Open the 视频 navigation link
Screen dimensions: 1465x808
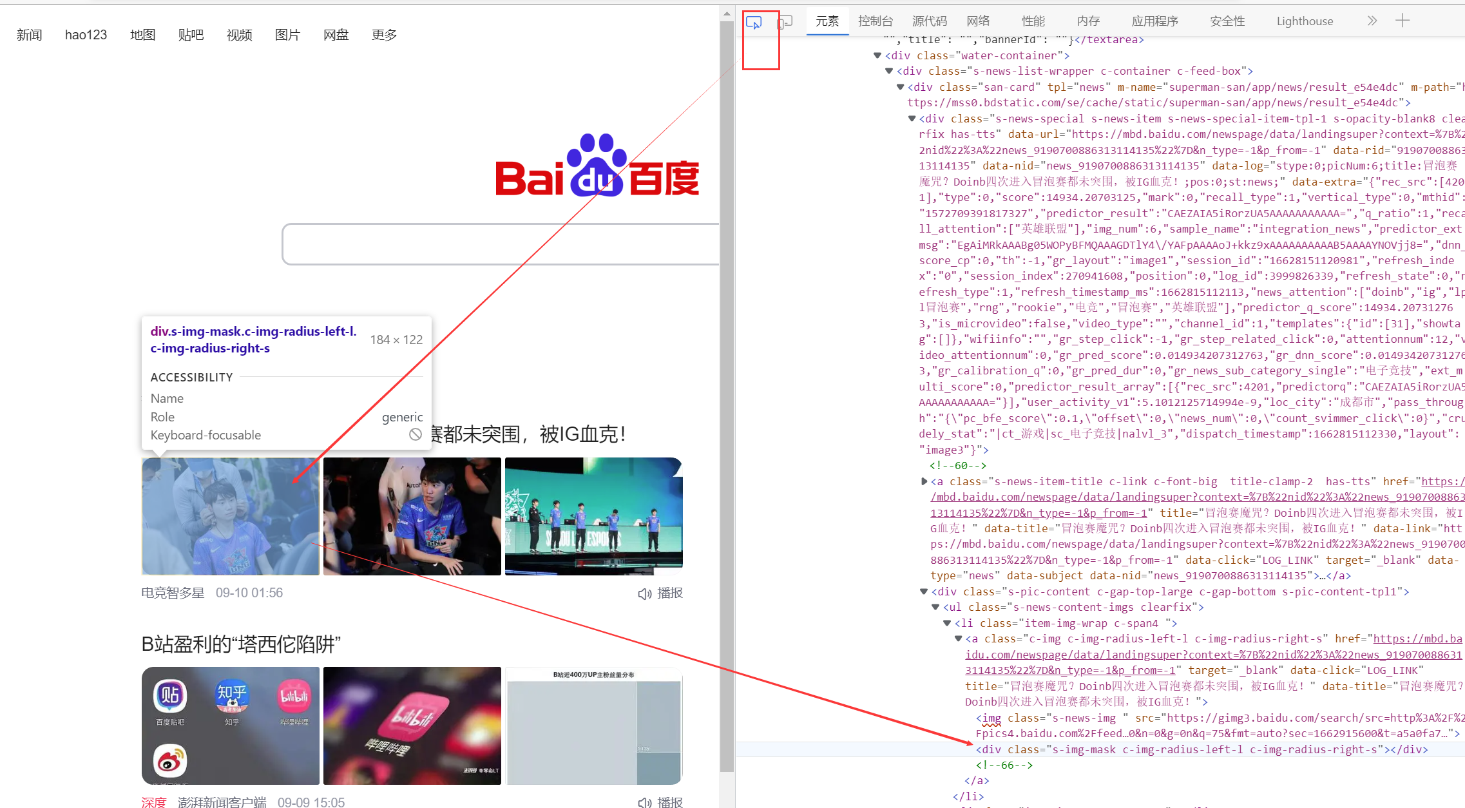coord(239,35)
